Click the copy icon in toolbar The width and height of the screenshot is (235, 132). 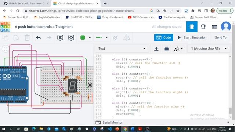point(6,37)
